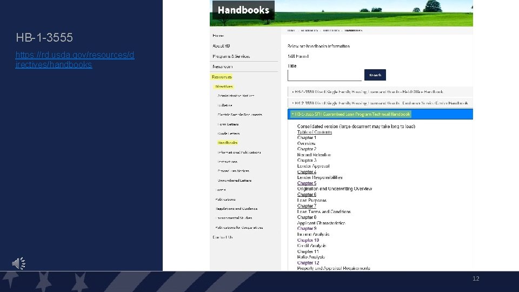Screen dimensions: 519x292
Task: Open Regulations and Guidance in sidebar
Action: point(236,209)
